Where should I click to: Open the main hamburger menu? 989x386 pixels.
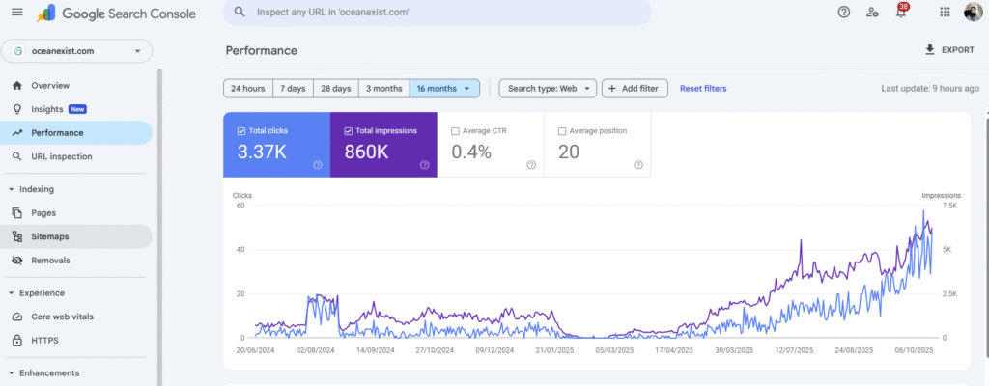pyautogui.click(x=16, y=13)
